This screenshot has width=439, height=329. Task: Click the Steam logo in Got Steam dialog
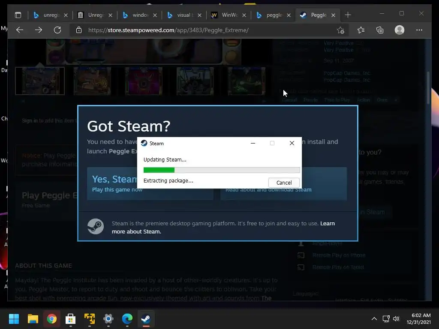click(x=96, y=226)
